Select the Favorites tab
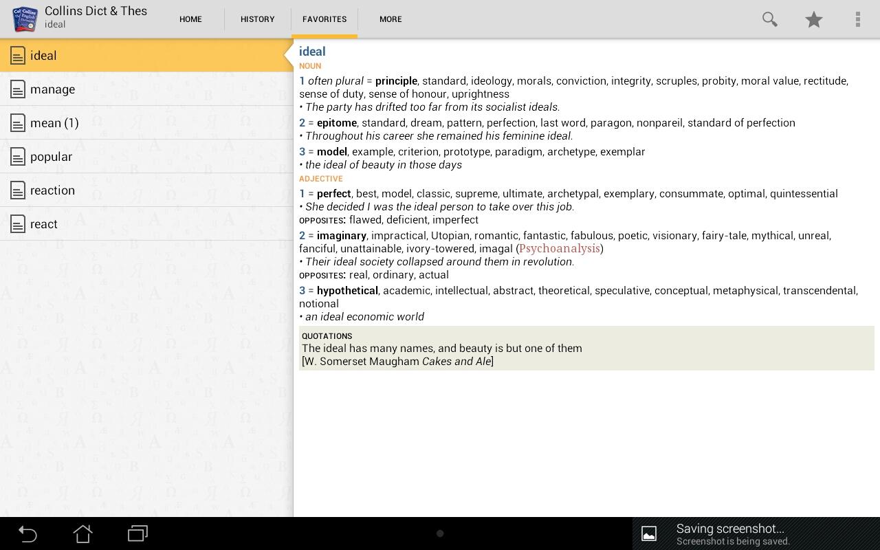The height and width of the screenshot is (550, 880). coord(324,19)
